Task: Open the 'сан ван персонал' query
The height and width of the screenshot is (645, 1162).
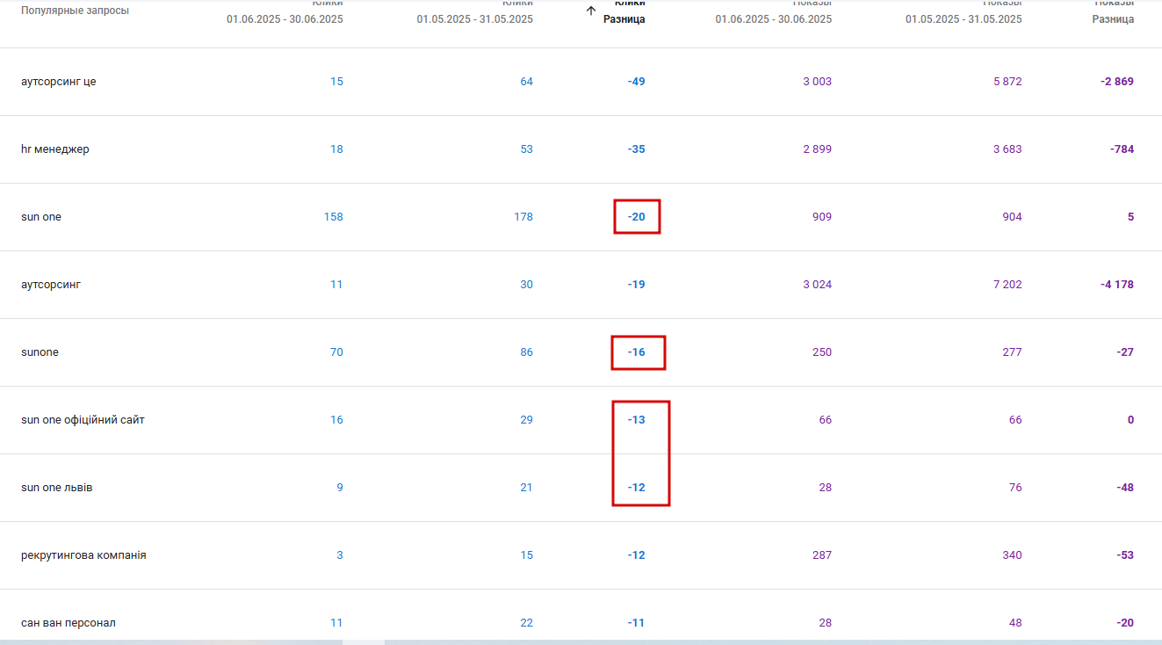Action: pyautogui.click(x=69, y=623)
